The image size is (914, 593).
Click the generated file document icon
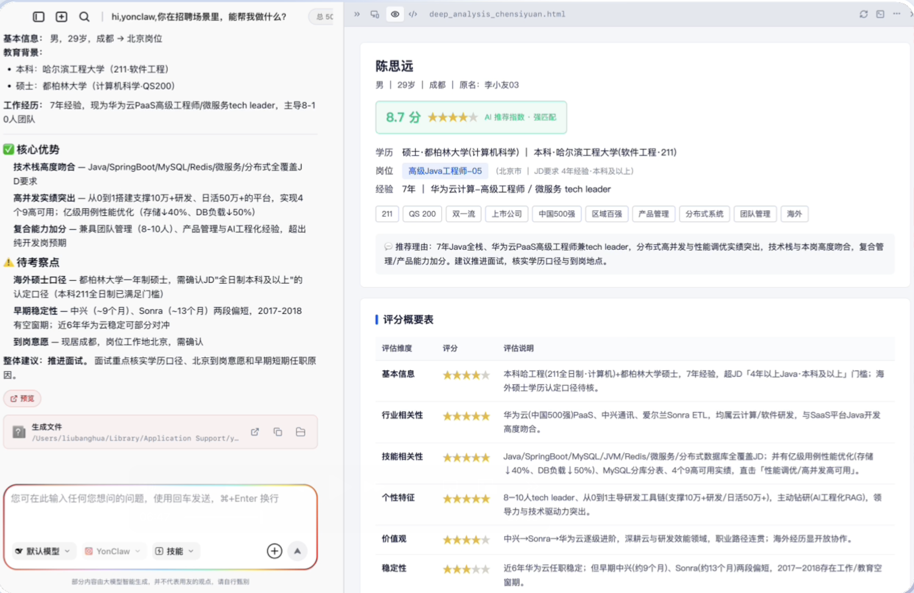point(19,432)
